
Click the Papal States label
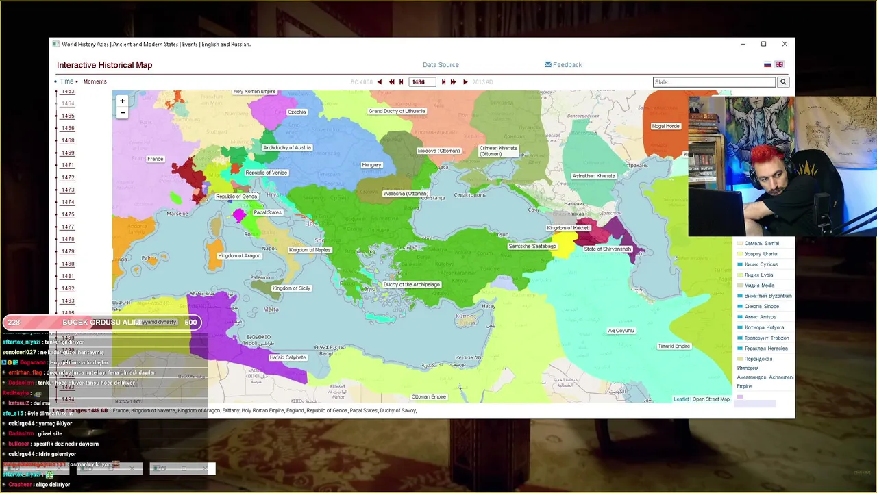(267, 212)
